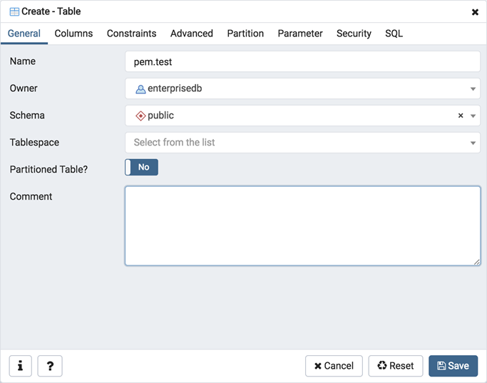Click the public schema diamond icon

pyautogui.click(x=140, y=116)
